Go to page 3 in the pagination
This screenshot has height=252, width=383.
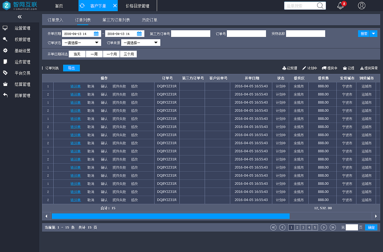(303, 227)
